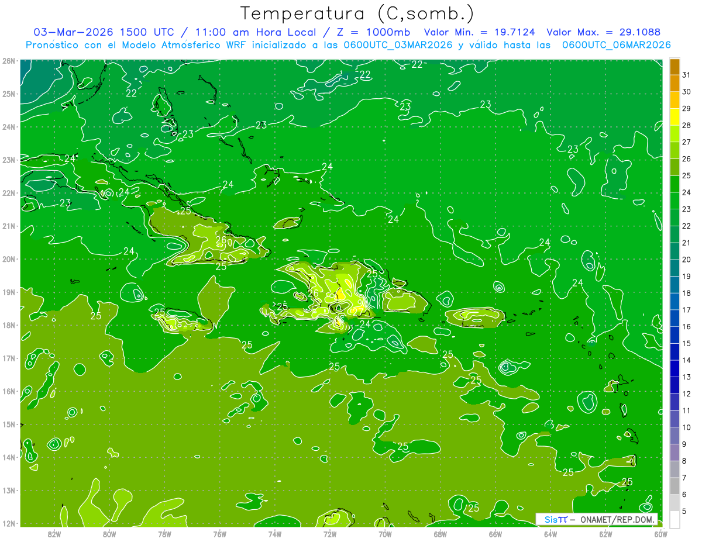Image resolution: width=702 pixels, height=542 pixels.
Task: Click the "70W" longitude axis label
Action: coord(385,534)
